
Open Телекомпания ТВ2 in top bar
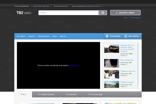(x=60, y=6)
